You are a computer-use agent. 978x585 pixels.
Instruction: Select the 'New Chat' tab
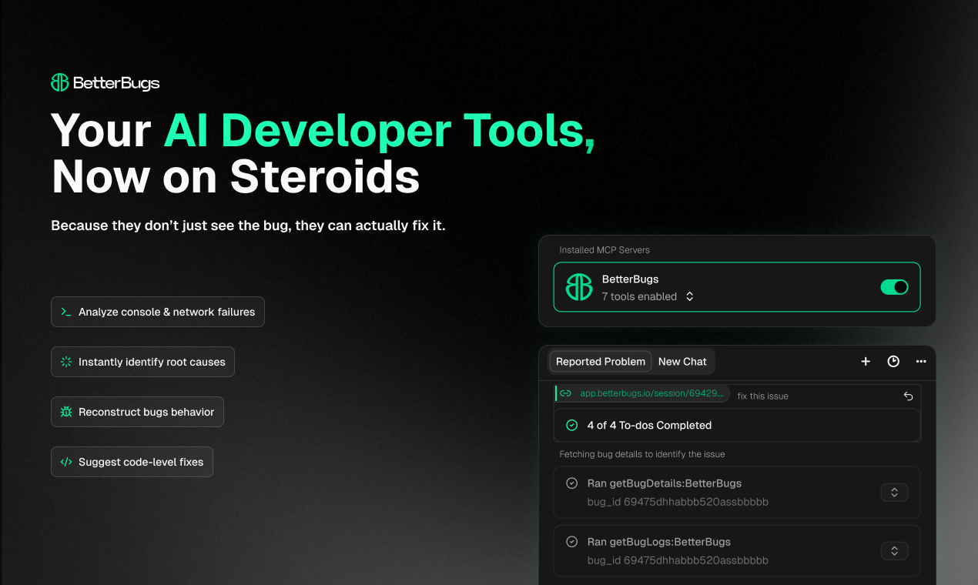tap(682, 361)
